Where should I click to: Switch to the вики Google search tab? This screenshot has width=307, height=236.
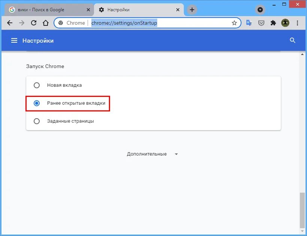tap(49, 10)
